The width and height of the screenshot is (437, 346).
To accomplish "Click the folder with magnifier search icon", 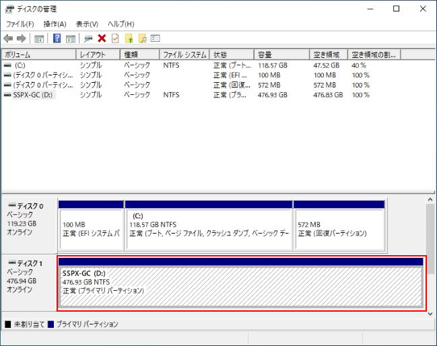I will [142, 38].
